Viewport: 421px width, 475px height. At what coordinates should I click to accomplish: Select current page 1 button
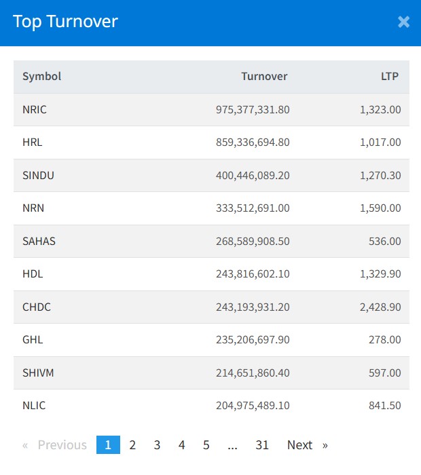[108, 445]
